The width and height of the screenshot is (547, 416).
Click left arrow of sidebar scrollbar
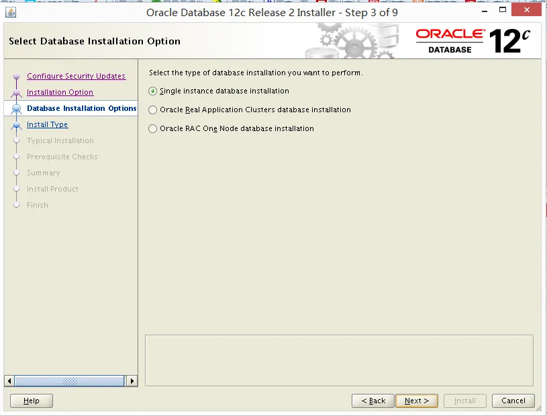pyautogui.click(x=9, y=381)
